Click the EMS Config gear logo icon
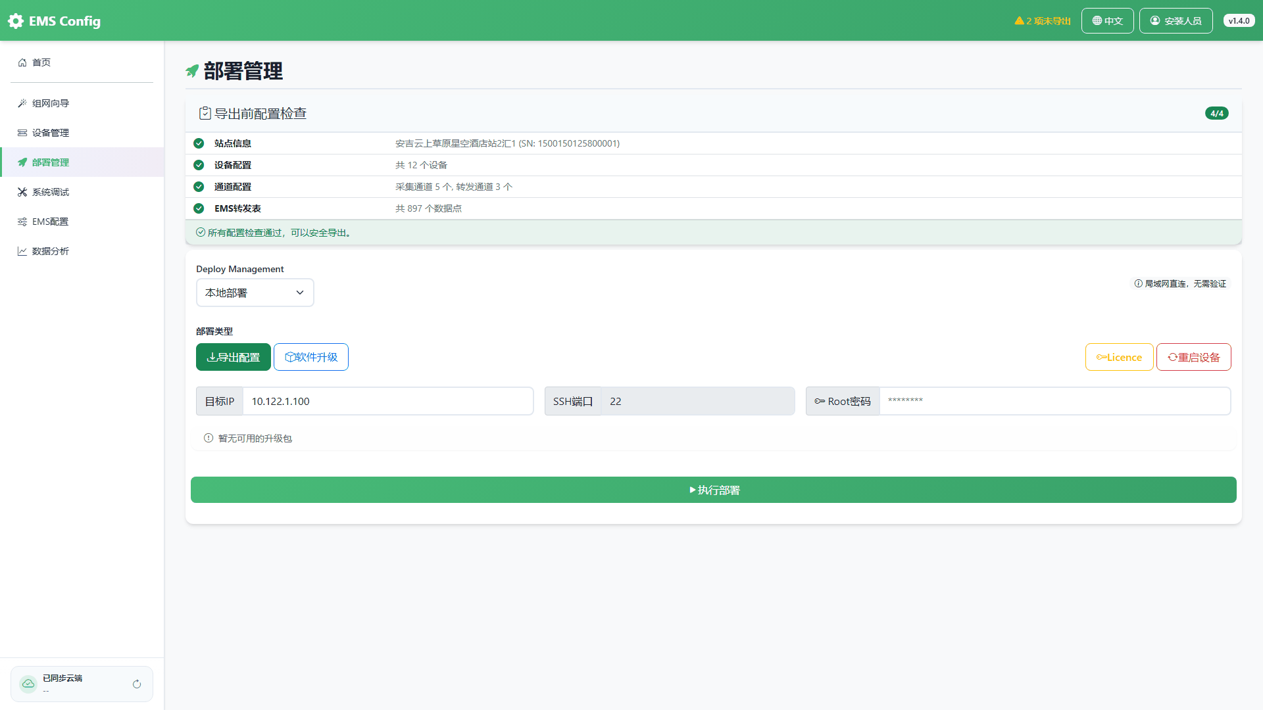Viewport: 1263px width, 710px height. [16, 21]
